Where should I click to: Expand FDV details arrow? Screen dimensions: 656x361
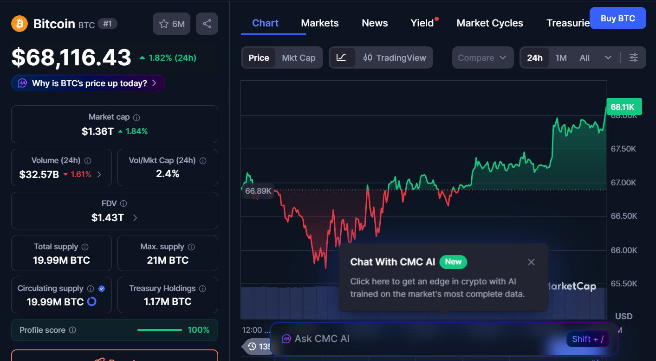click(135, 218)
